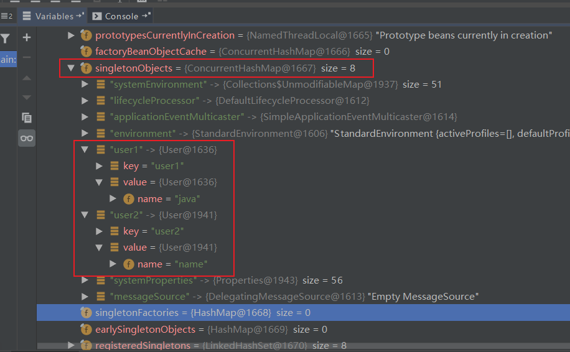Add a new watch with plus icon
Screen dimensions: 570x352
(27, 37)
